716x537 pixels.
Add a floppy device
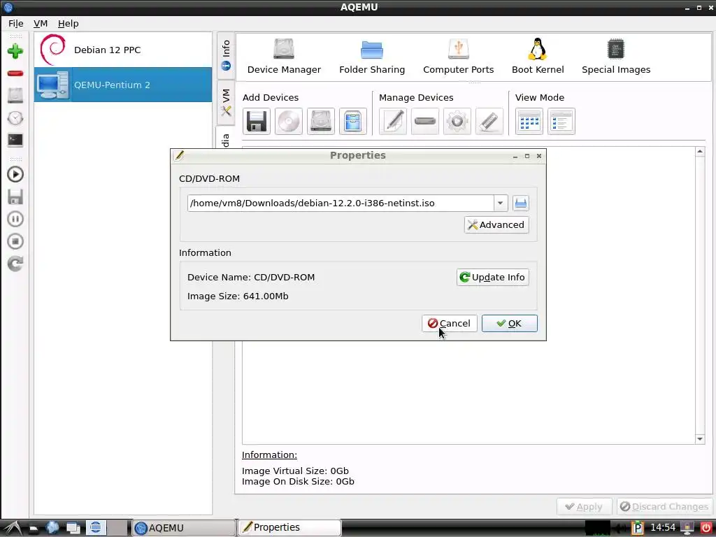tap(257, 122)
